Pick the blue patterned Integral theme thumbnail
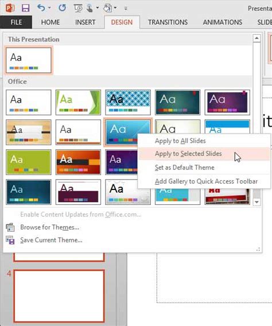 coord(128,103)
